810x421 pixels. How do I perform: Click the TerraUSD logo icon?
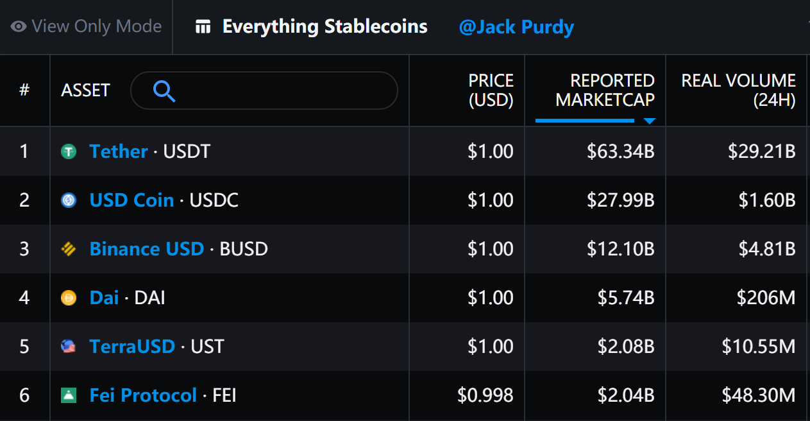(x=69, y=347)
